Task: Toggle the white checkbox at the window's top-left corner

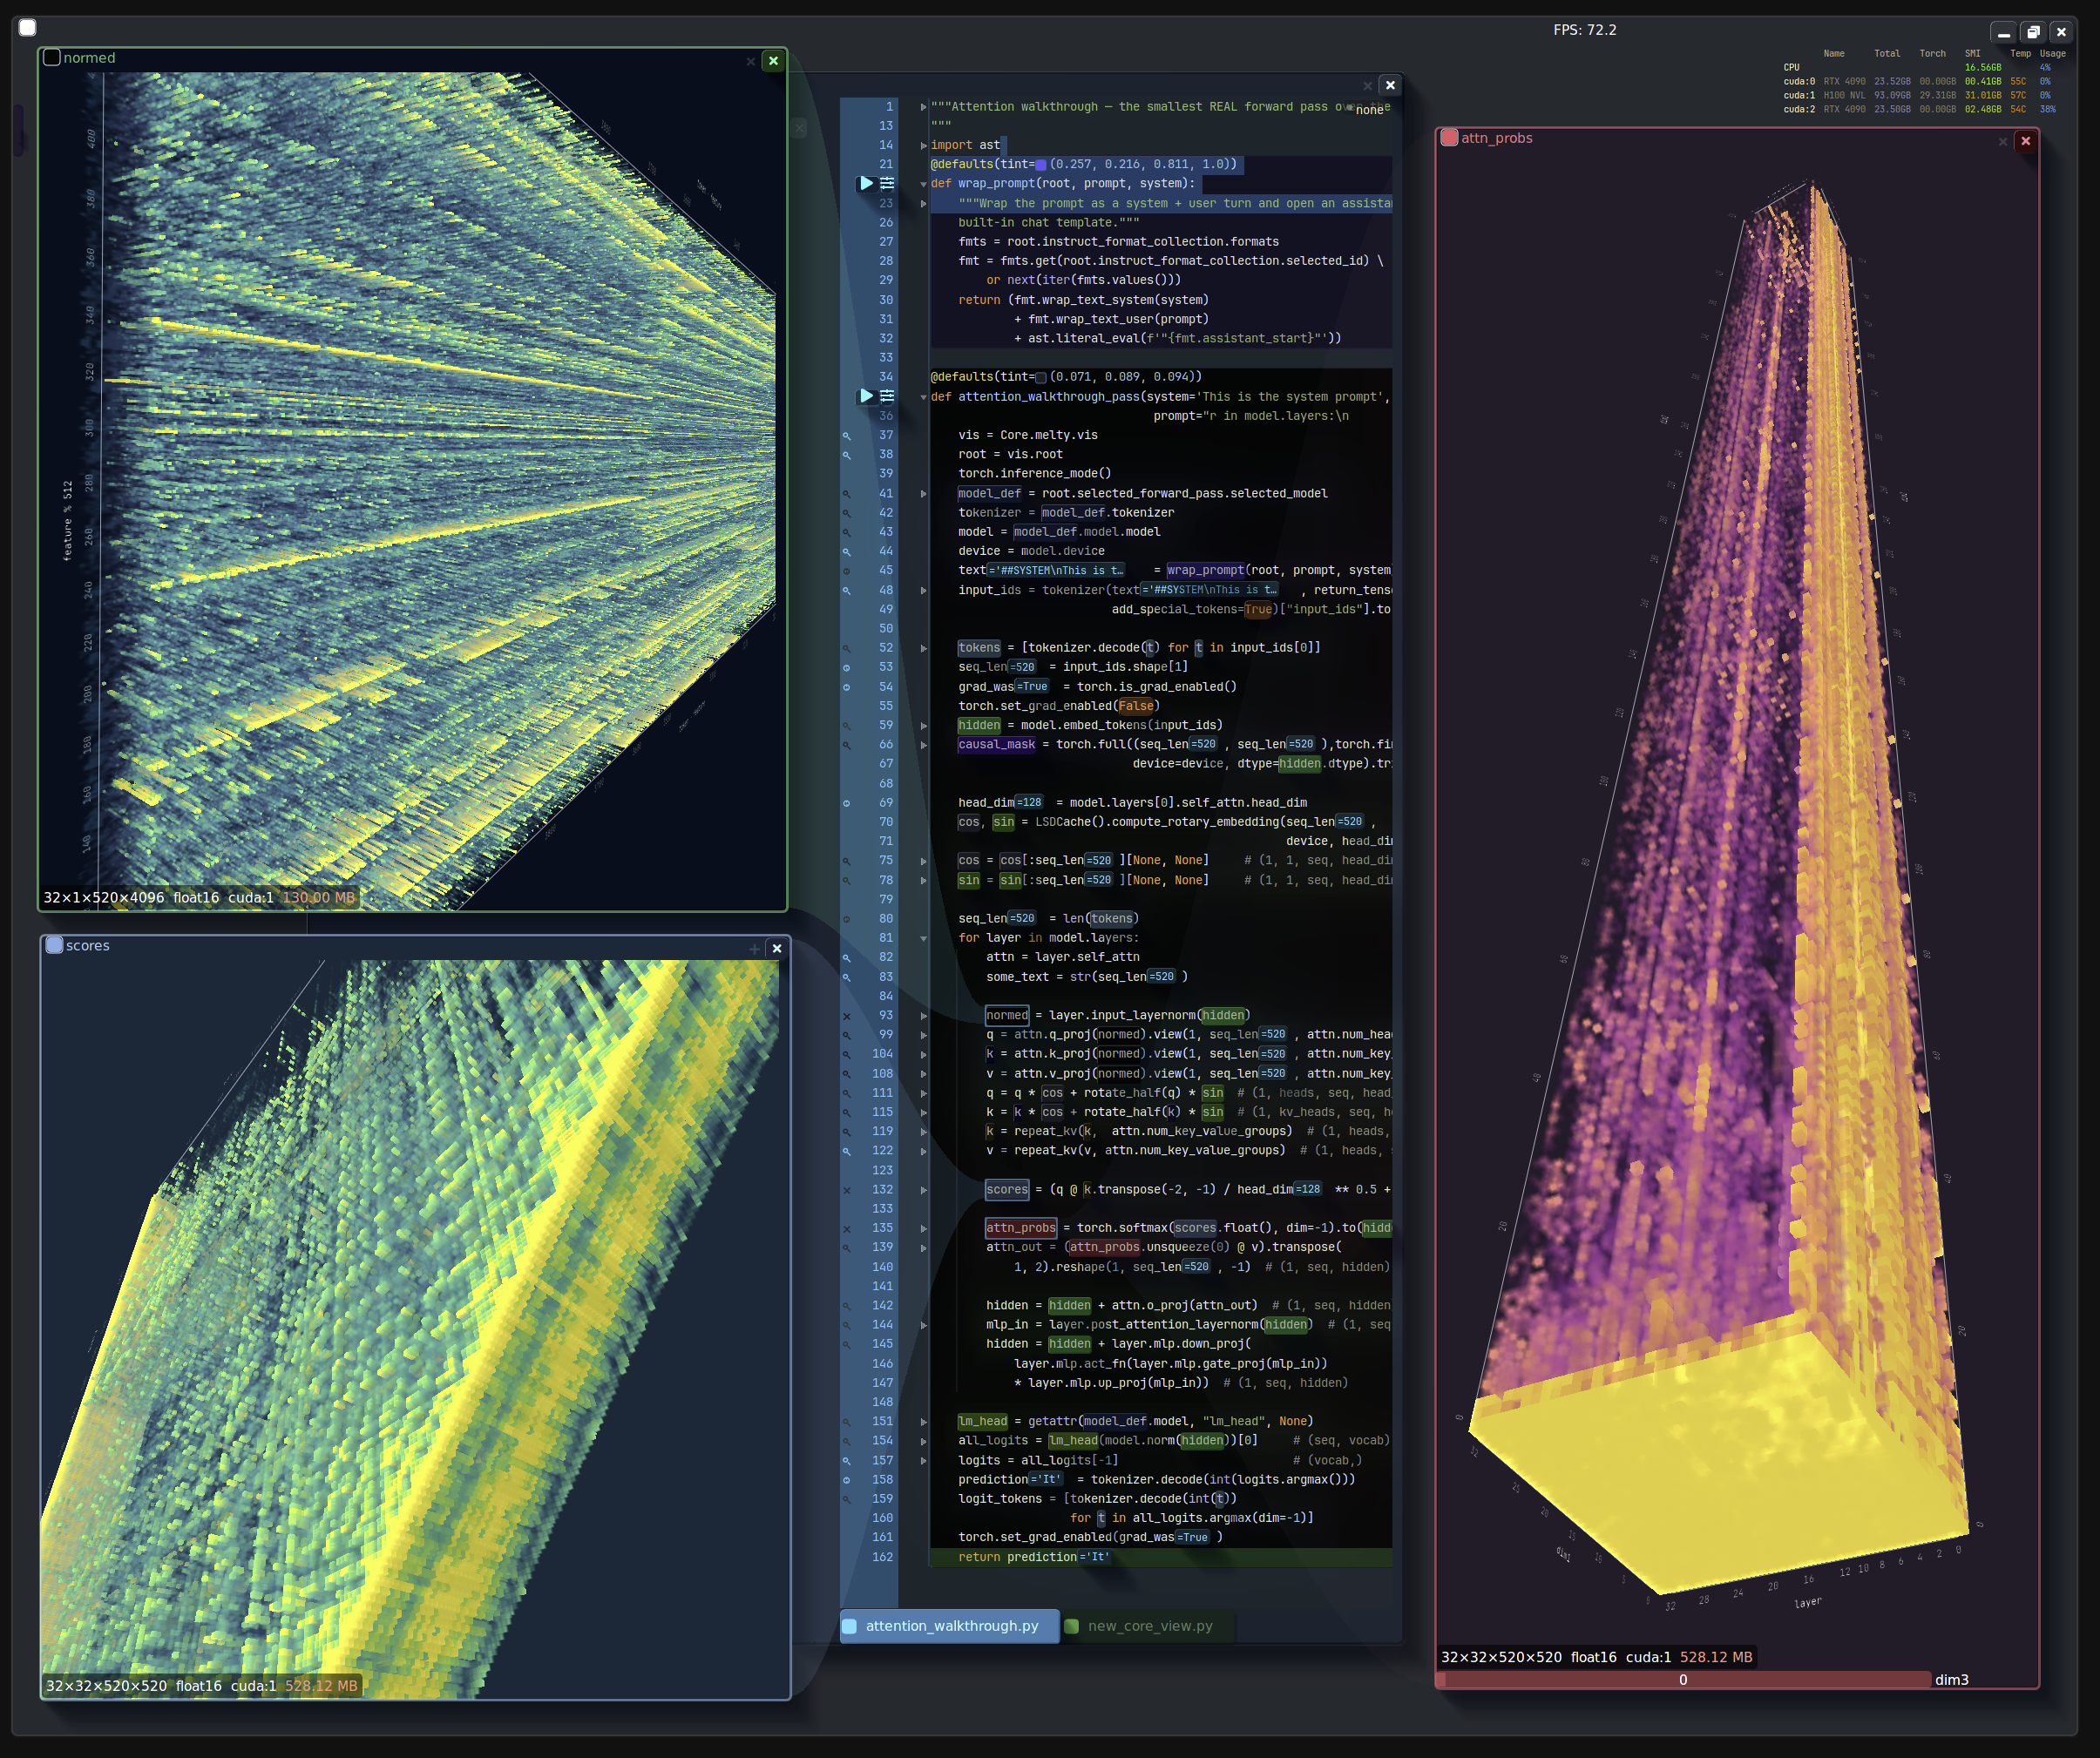Action: (x=28, y=27)
